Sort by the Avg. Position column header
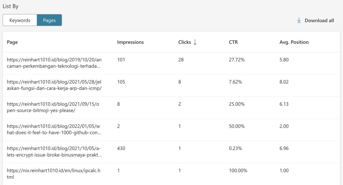 [294, 42]
